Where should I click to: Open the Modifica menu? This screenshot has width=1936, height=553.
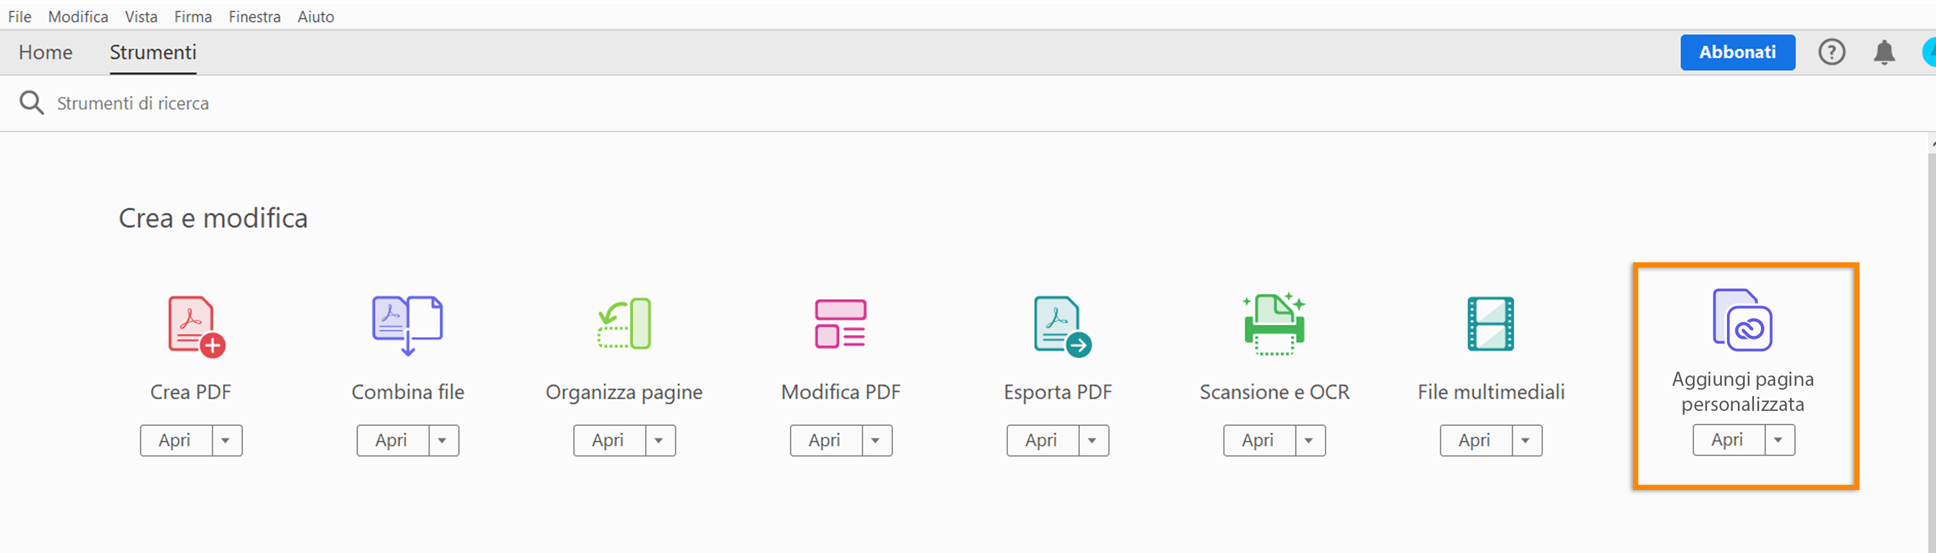coord(78,17)
